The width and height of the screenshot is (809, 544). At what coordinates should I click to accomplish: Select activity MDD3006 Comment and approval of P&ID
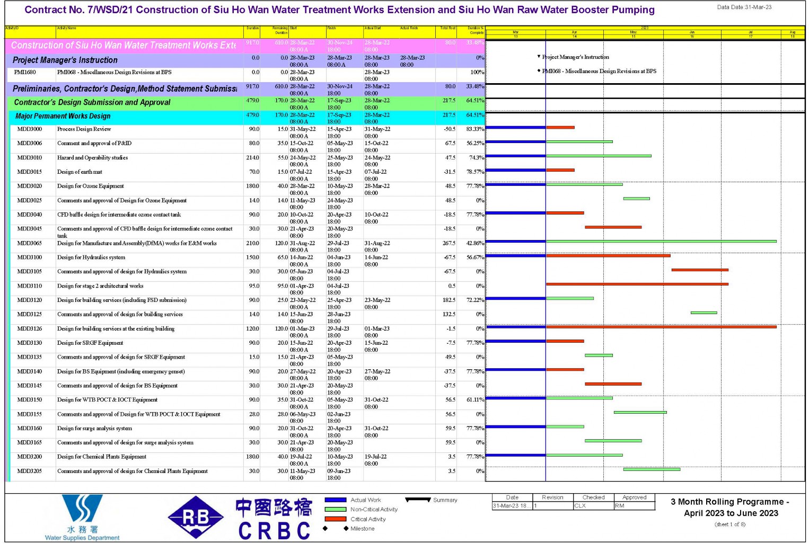coord(248,146)
